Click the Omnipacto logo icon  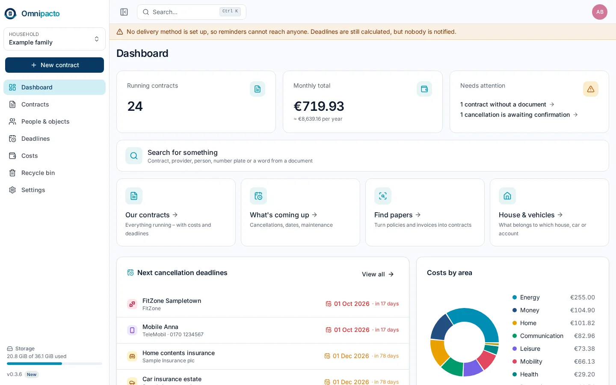[10, 14]
